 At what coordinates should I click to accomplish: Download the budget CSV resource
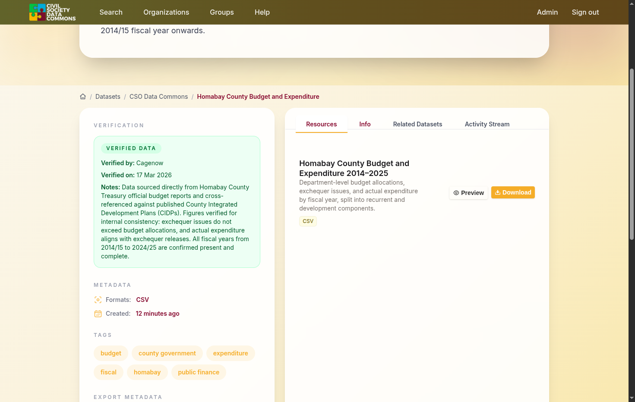coord(513,192)
